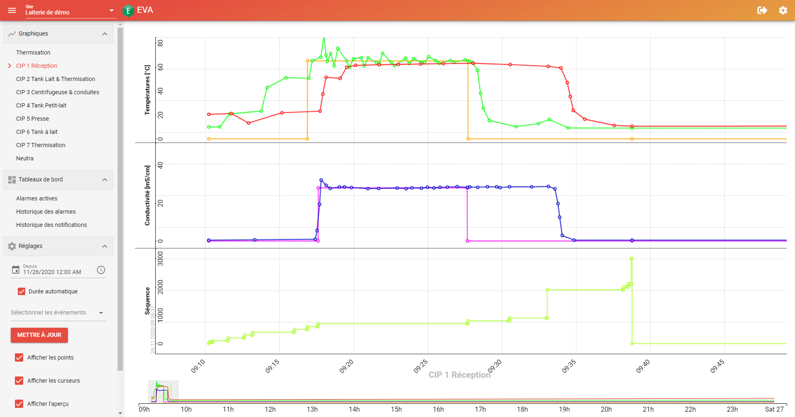
Task: Uncheck the Durée automatique checkbox
Action: tap(22, 291)
